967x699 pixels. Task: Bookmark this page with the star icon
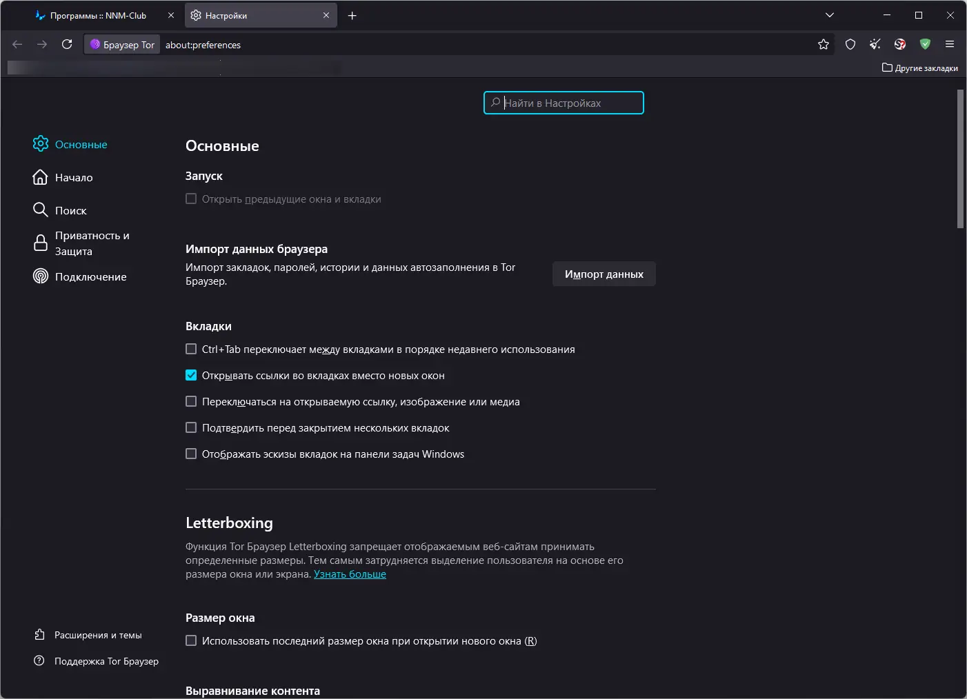[824, 45]
